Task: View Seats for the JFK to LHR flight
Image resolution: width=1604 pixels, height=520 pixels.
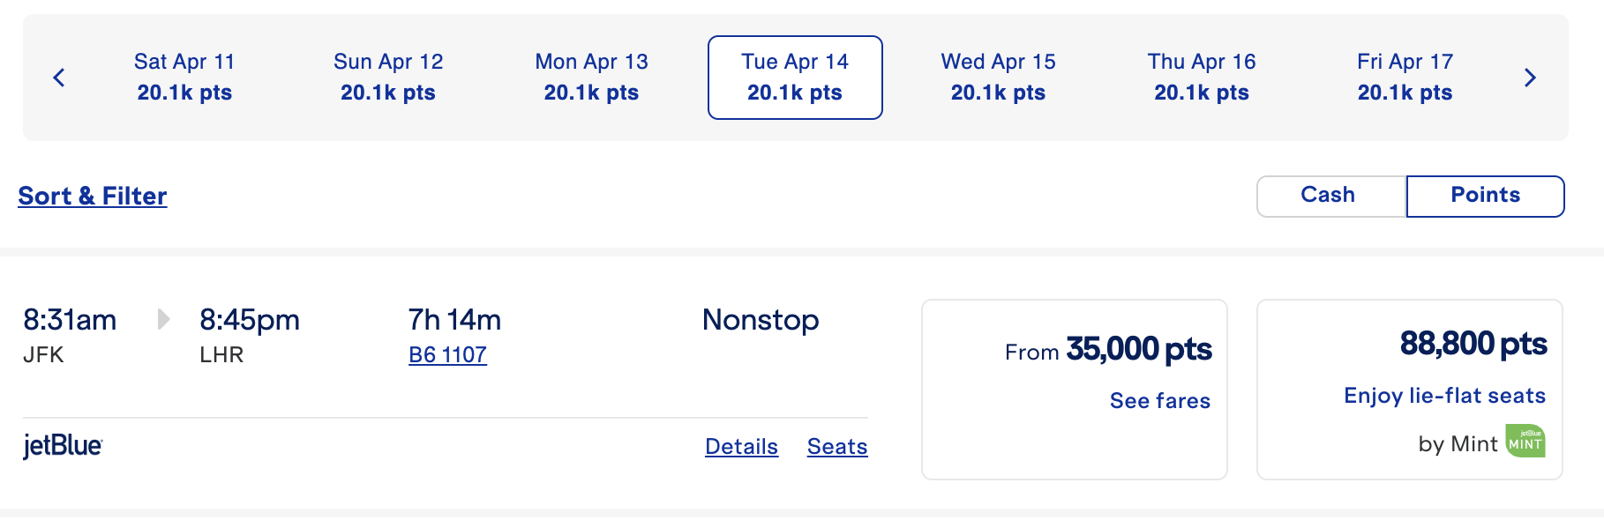Action: click(836, 447)
